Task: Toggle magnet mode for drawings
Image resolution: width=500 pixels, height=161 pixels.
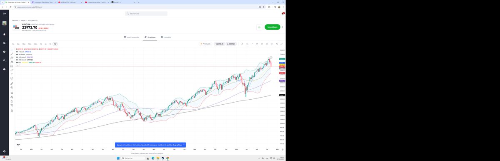Action: tap(12, 93)
